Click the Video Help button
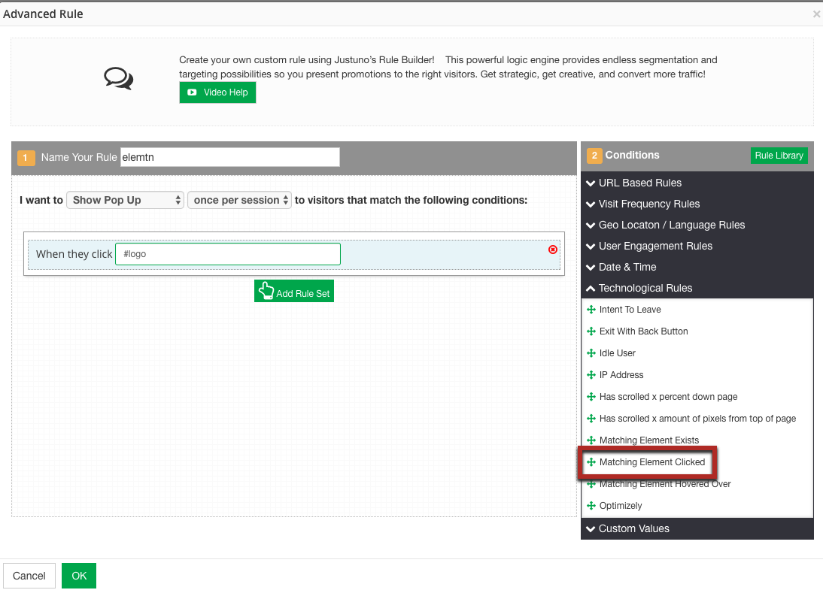 (217, 92)
